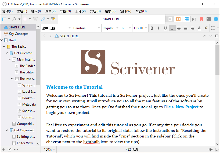The width and height of the screenshot is (220, 153).
Task: Open the 100% zoom dropdown
Action: point(49,150)
